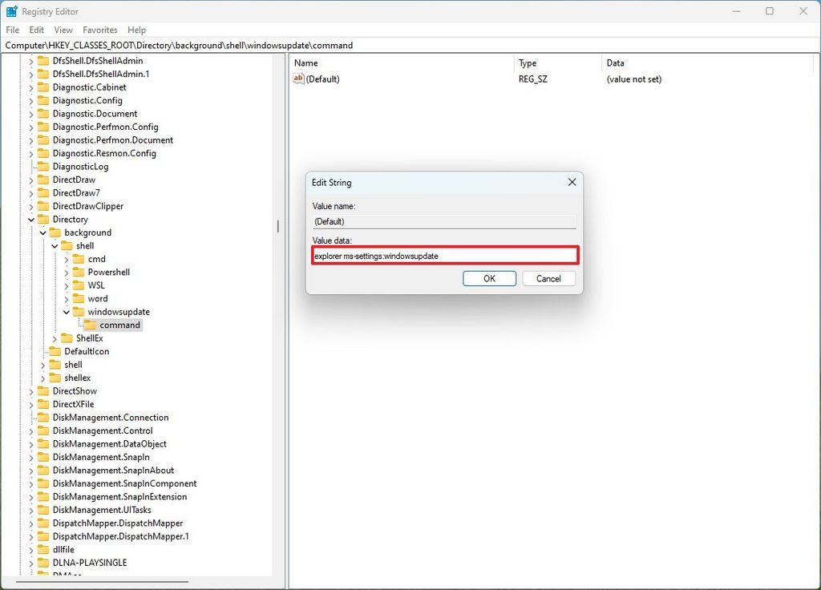Select the Value data text field
This screenshot has height=590, width=821.
pos(444,255)
